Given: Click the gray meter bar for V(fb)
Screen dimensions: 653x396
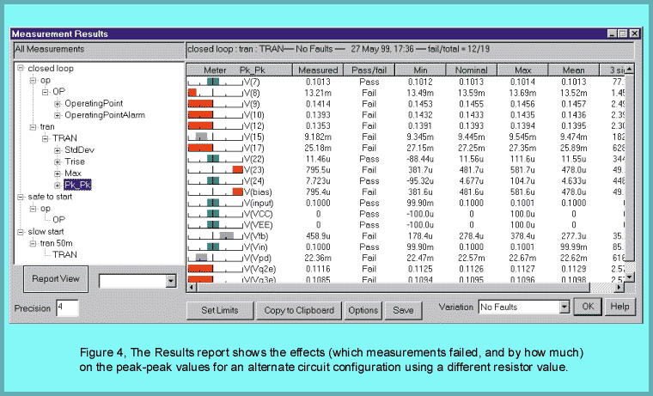Looking at the screenshot, I should click(226, 235).
